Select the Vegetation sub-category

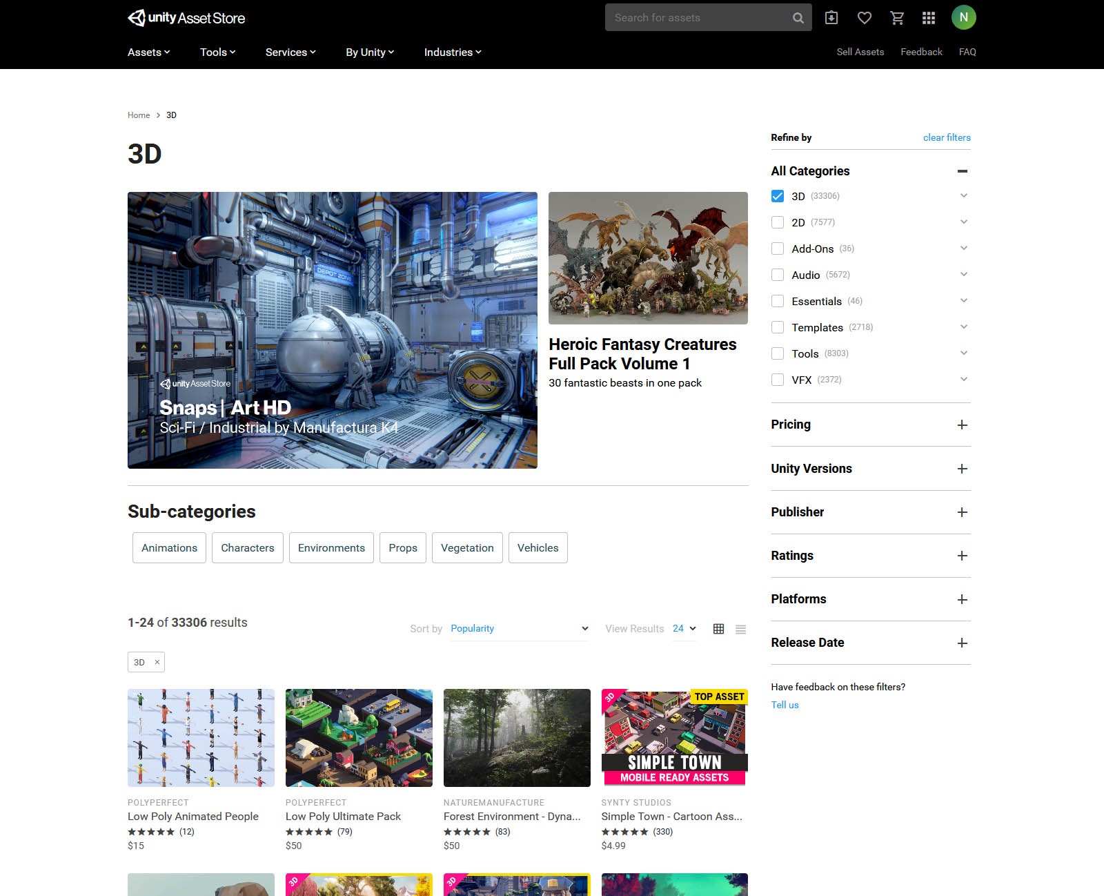point(467,548)
